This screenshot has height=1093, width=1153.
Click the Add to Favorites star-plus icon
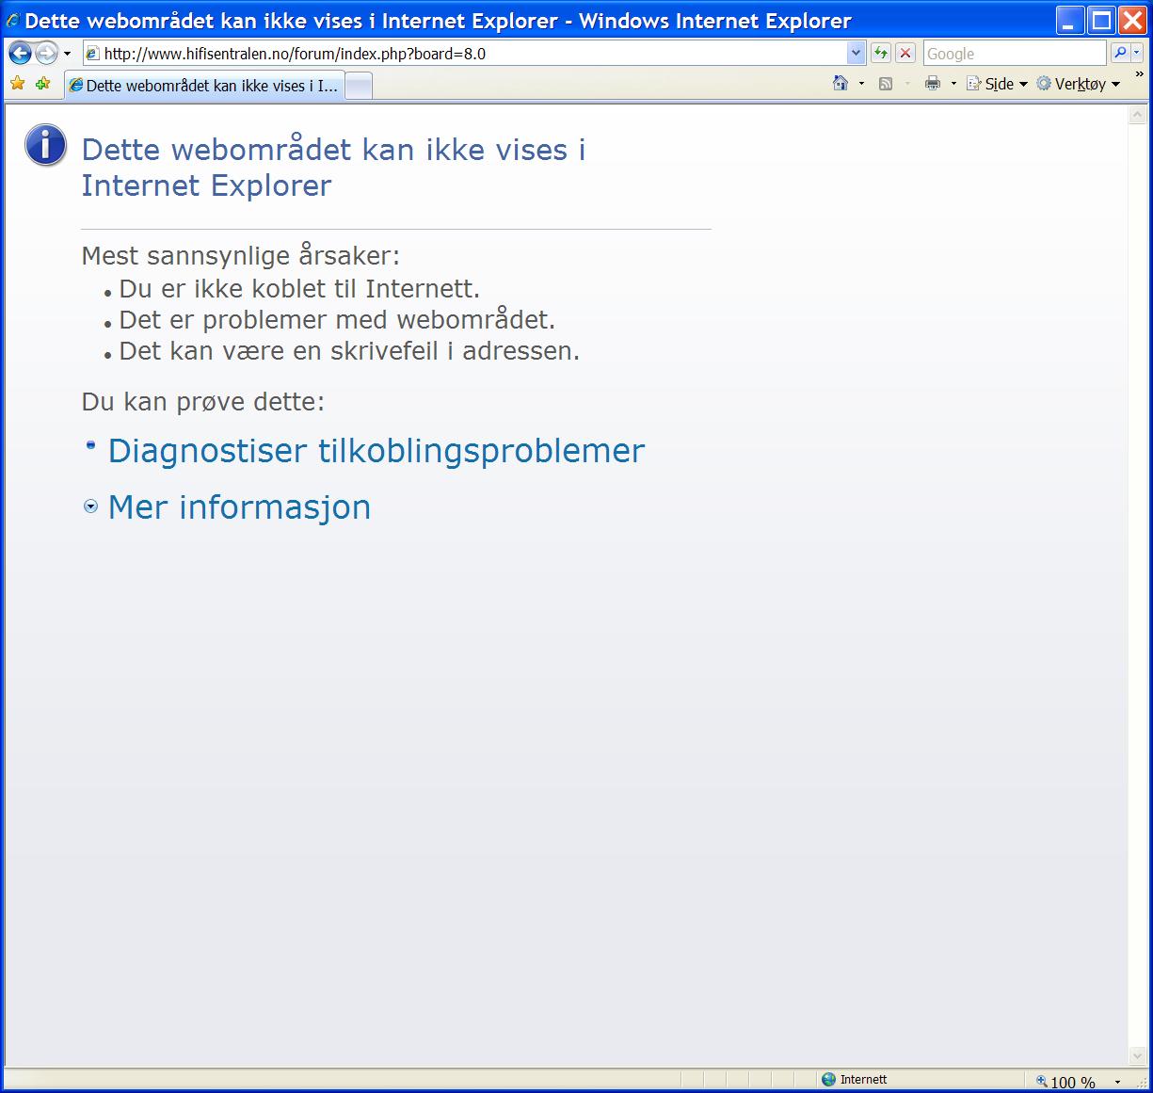(x=42, y=84)
